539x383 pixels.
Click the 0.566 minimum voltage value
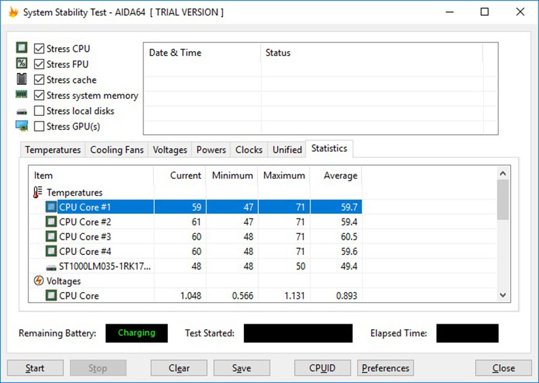(243, 296)
